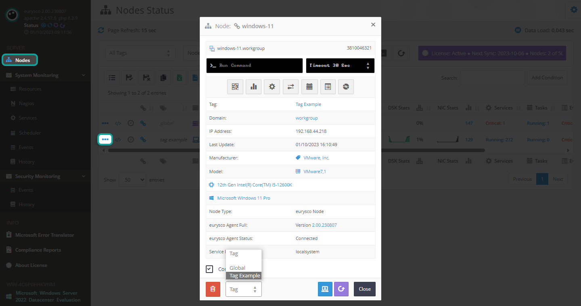Open the settings gear at top right
The width and height of the screenshot is (581, 306).
[574, 10]
